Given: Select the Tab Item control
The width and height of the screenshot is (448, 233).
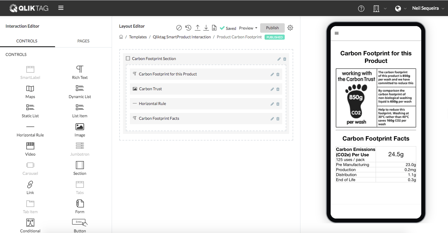Looking at the screenshot, I should tap(30, 207).
